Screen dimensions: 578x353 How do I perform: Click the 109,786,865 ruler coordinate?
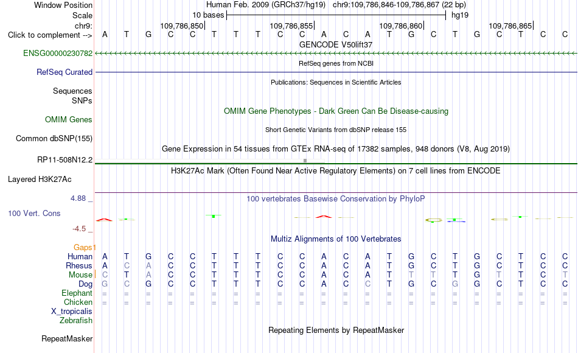point(510,26)
